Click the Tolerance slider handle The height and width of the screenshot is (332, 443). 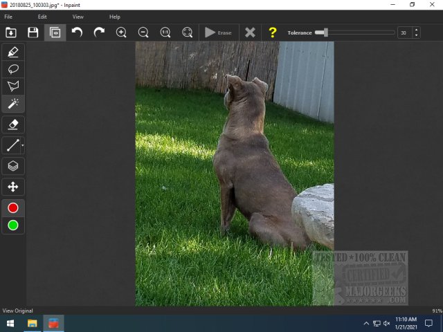(325, 33)
